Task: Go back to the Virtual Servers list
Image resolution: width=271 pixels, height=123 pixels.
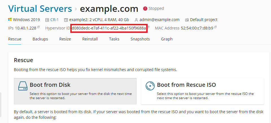Action: [40, 9]
